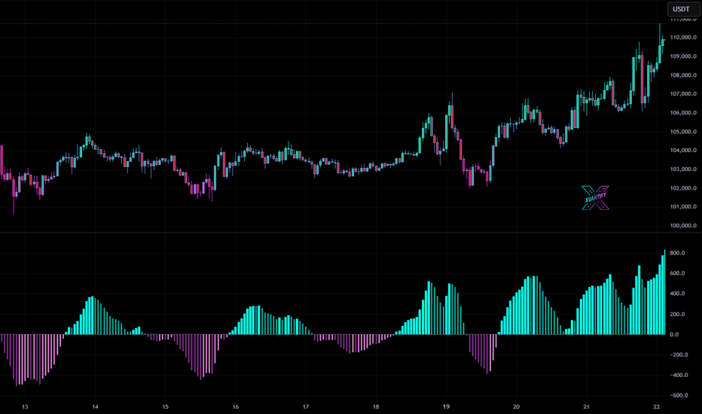
Task: Click the 0.0 indicator scale label
Action: [674, 334]
